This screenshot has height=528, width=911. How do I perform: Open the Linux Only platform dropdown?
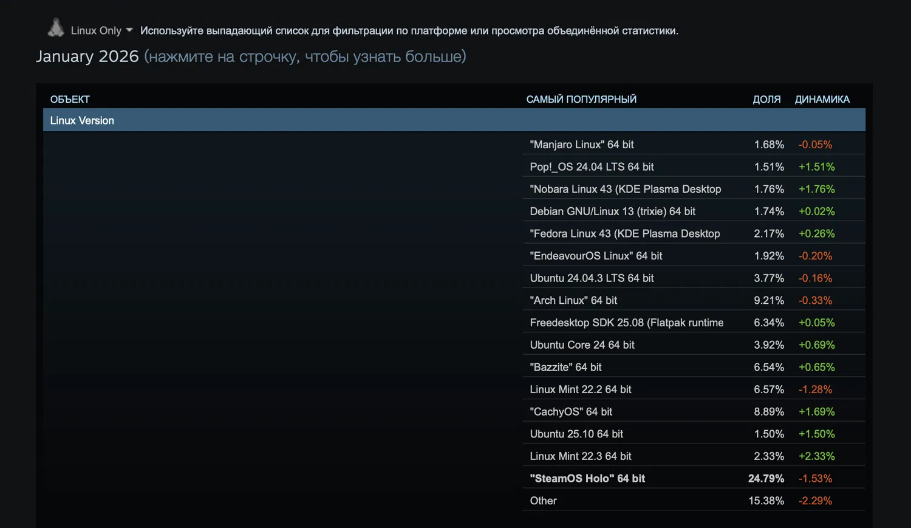coord(101,30)
